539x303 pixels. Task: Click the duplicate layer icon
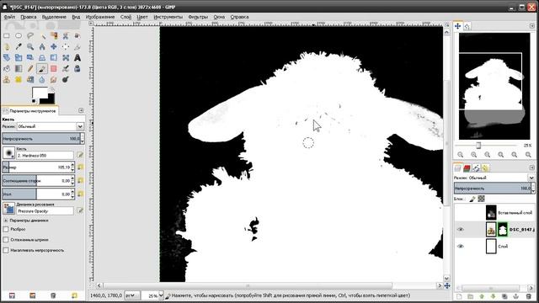coord(504,296)
